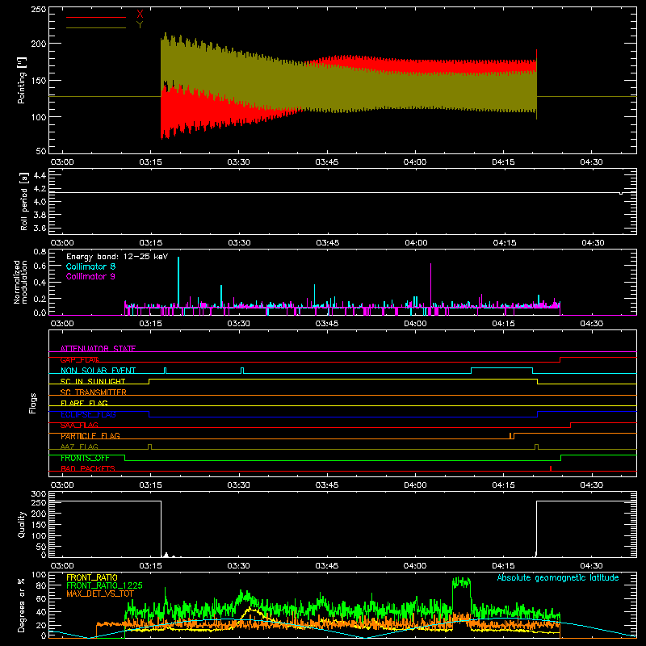646x646 pixels.
Task: Click the 'Quality' vertical axis title
Action: point(22,524)
